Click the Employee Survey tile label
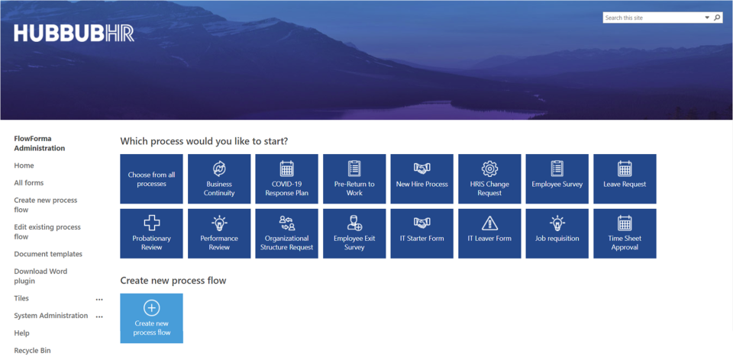The height and width of the screenshot is (363, 733). [557, 184]
